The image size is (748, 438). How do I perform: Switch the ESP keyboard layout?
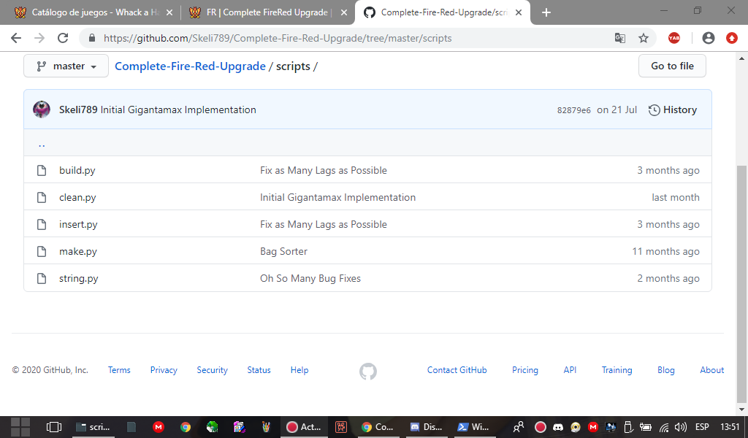(x=701, y=427)
